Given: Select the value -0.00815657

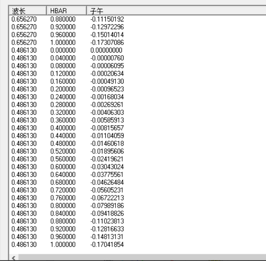Looking at the screenshot, I should click(107, 128).
